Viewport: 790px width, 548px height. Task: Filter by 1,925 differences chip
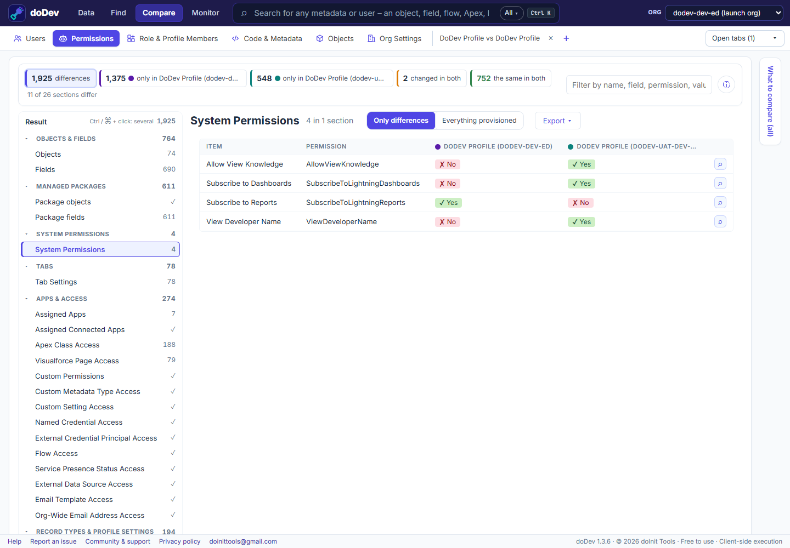coord(61,78)
